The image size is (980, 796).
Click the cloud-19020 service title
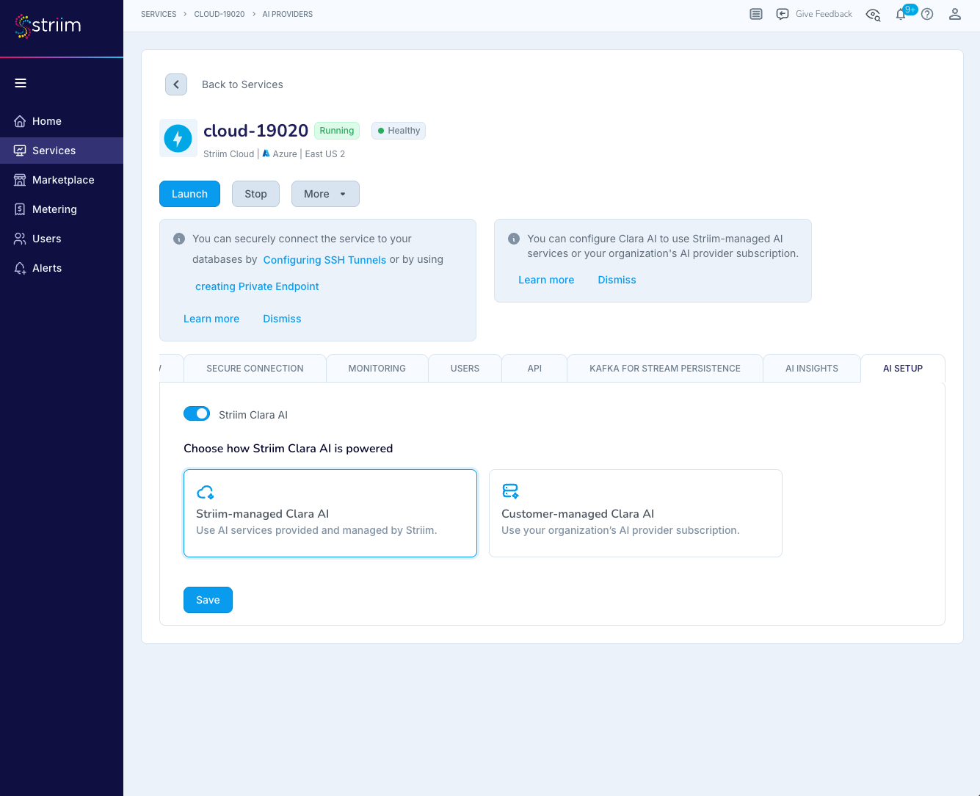point(255,131)
